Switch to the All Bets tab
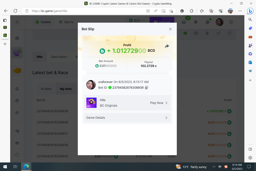The height and width of the screenshot is (171, 256). point(46,89)
